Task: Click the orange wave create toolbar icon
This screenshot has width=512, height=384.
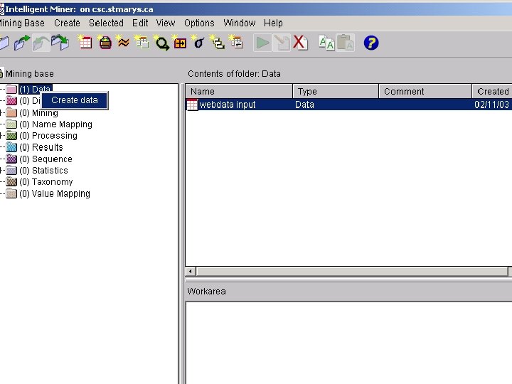Action: point(124,43)
